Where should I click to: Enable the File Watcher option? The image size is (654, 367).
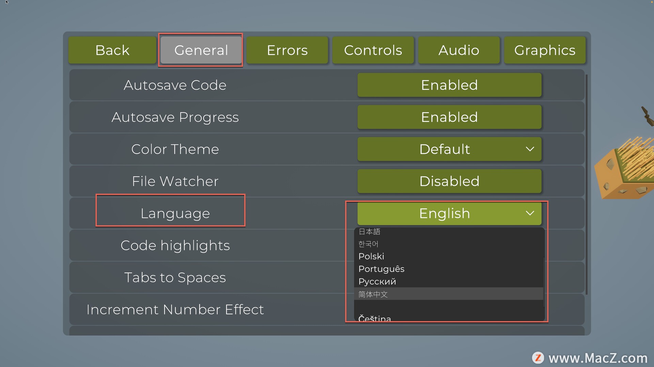[449, 181]
